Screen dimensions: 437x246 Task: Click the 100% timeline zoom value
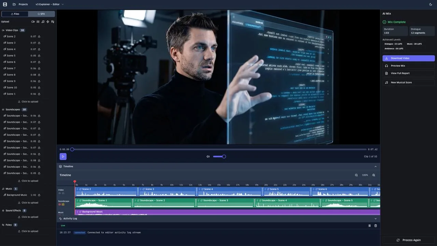coord(365,175)
